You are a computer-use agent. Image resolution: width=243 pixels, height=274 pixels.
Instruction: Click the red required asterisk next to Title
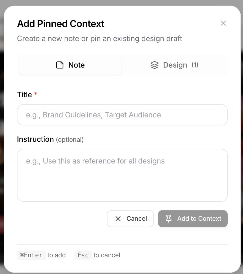coord(35,94)
